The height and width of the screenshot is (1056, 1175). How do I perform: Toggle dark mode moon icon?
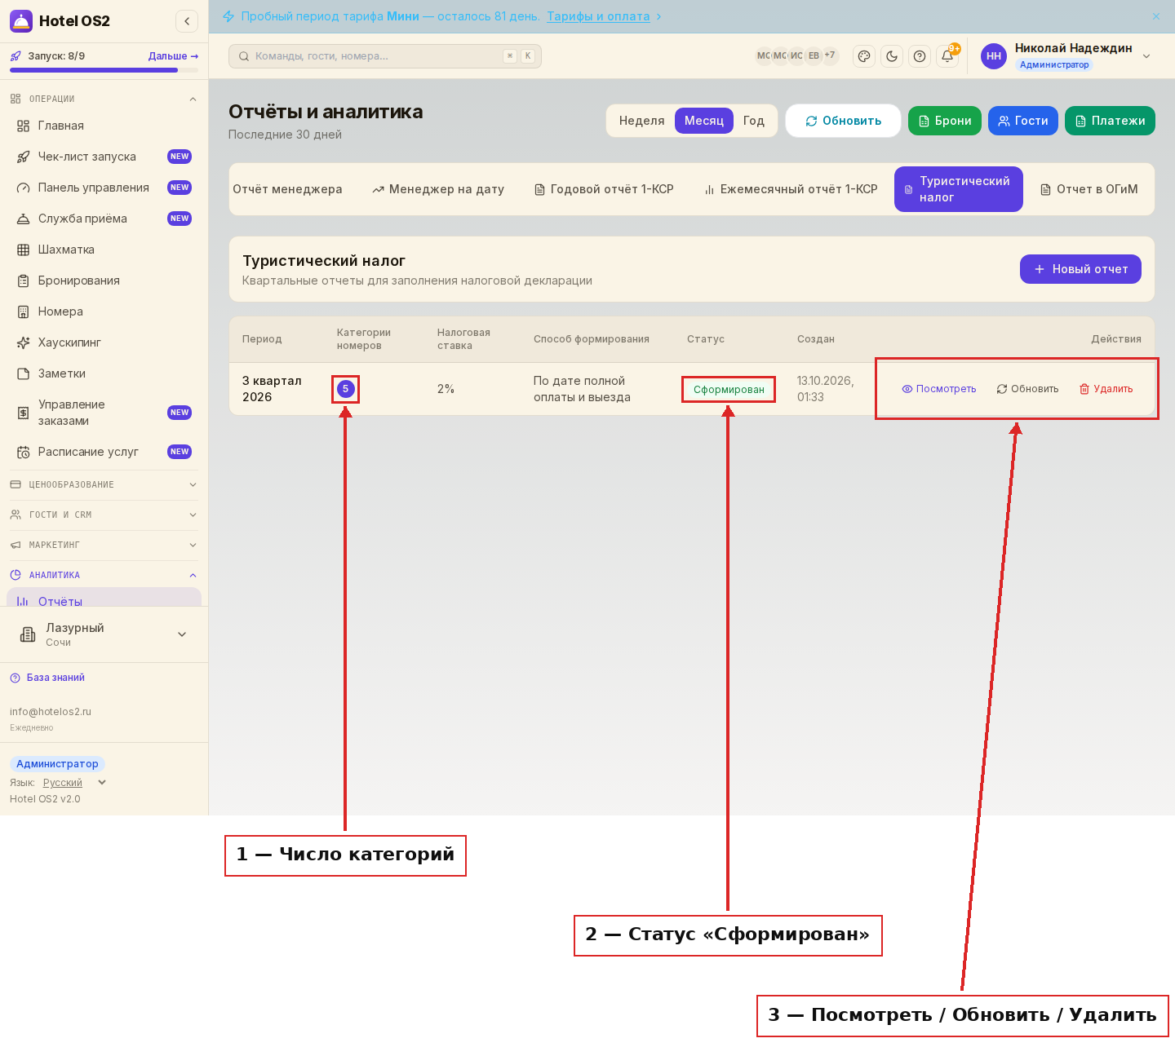click(892, 56)
